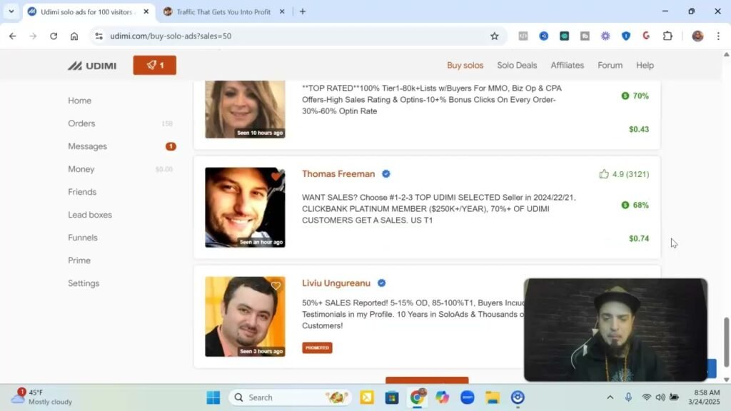The image size is (731, 411).
Task: Open Copilot from the taskbar
Action: pos(442,397)
